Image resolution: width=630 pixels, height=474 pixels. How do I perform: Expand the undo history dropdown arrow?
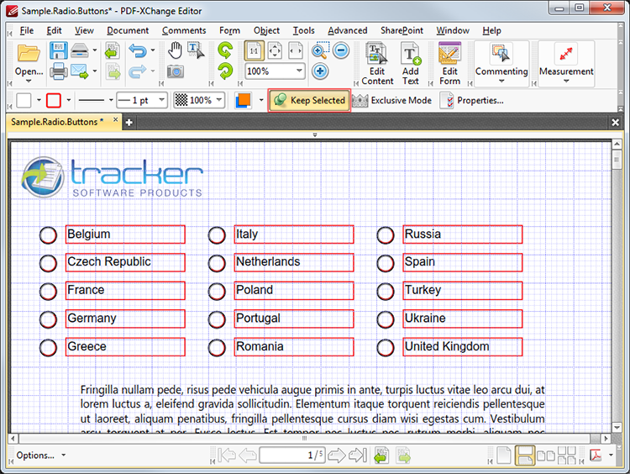tap(153, 50)
